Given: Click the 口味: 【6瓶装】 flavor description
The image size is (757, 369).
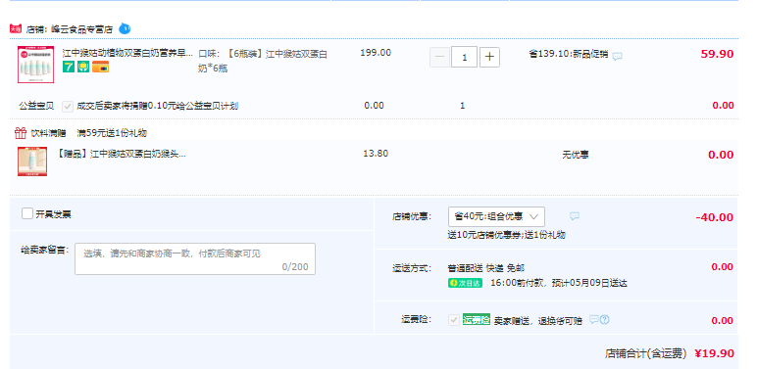Looking at the screenshot, I should click(263, 62).
